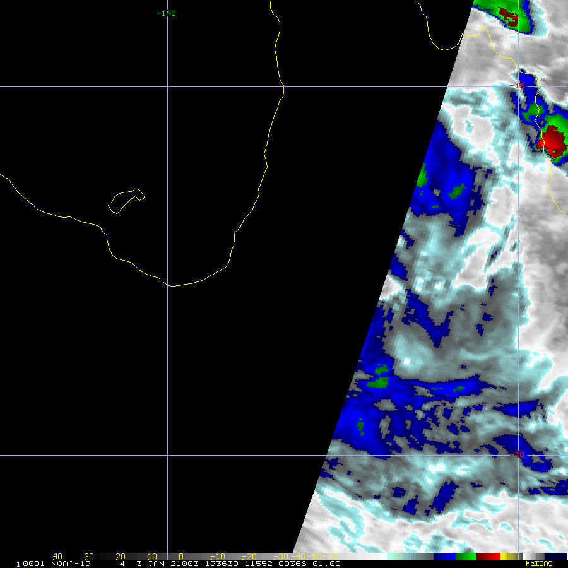The width and height of the screenshot is (568, 568).
Task: Click the red -15 latitude label
Action: point(517,86)
